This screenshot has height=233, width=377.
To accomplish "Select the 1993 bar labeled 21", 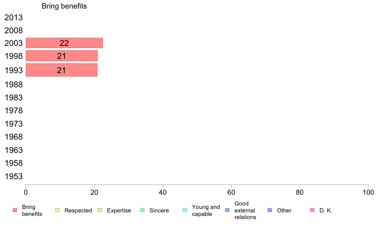I will coord(62,70).
